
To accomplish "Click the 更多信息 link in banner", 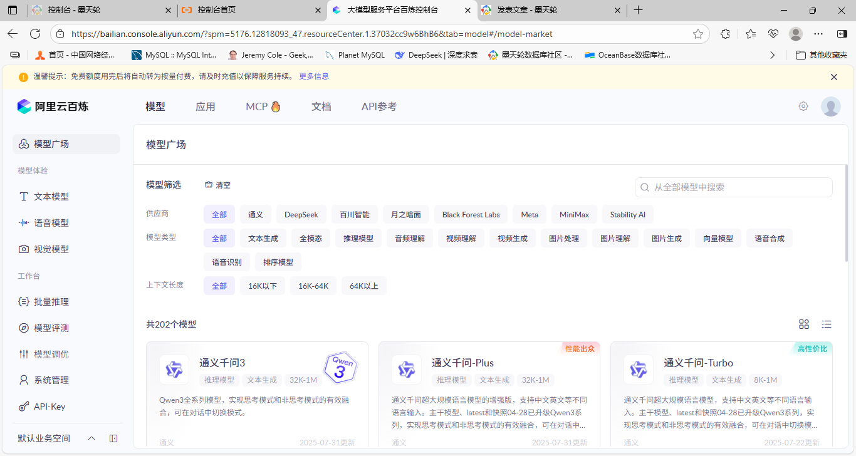I will (314, 76).
